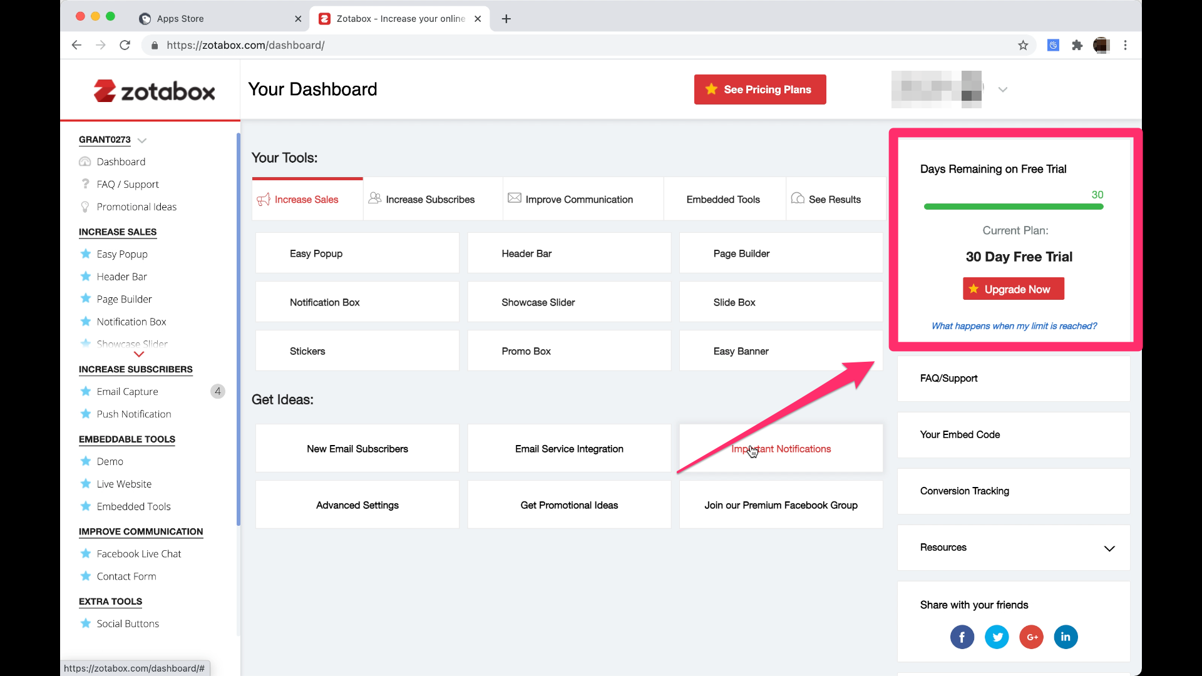Select Push Notification in sidebar
The image size is (1202, 676).
tap(134, 414)
